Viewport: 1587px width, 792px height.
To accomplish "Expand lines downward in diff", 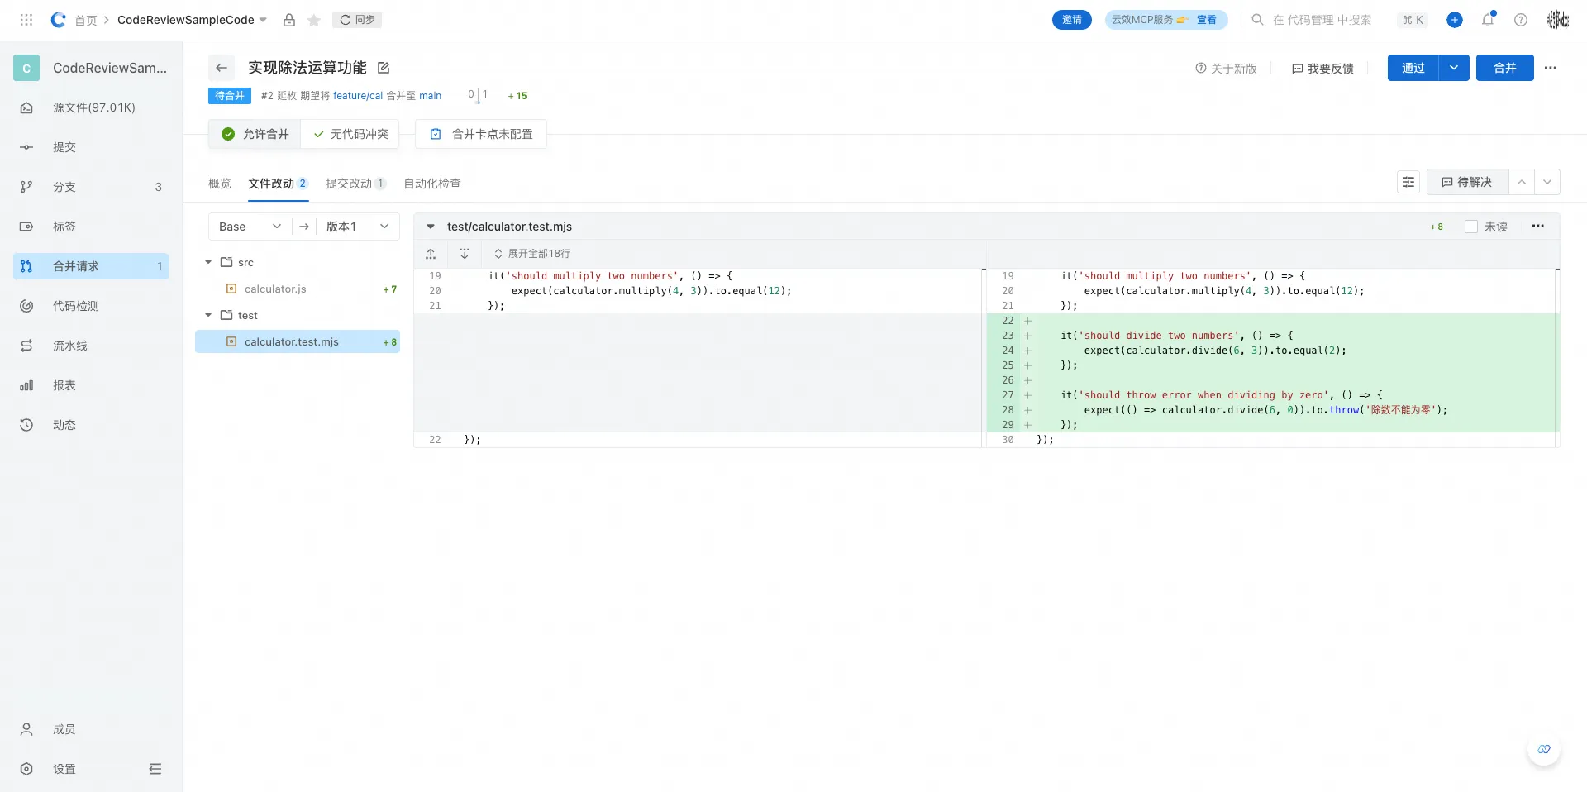I will tap(465, 254).
